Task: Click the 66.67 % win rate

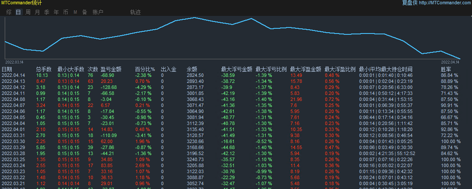Action: (450, 118)
